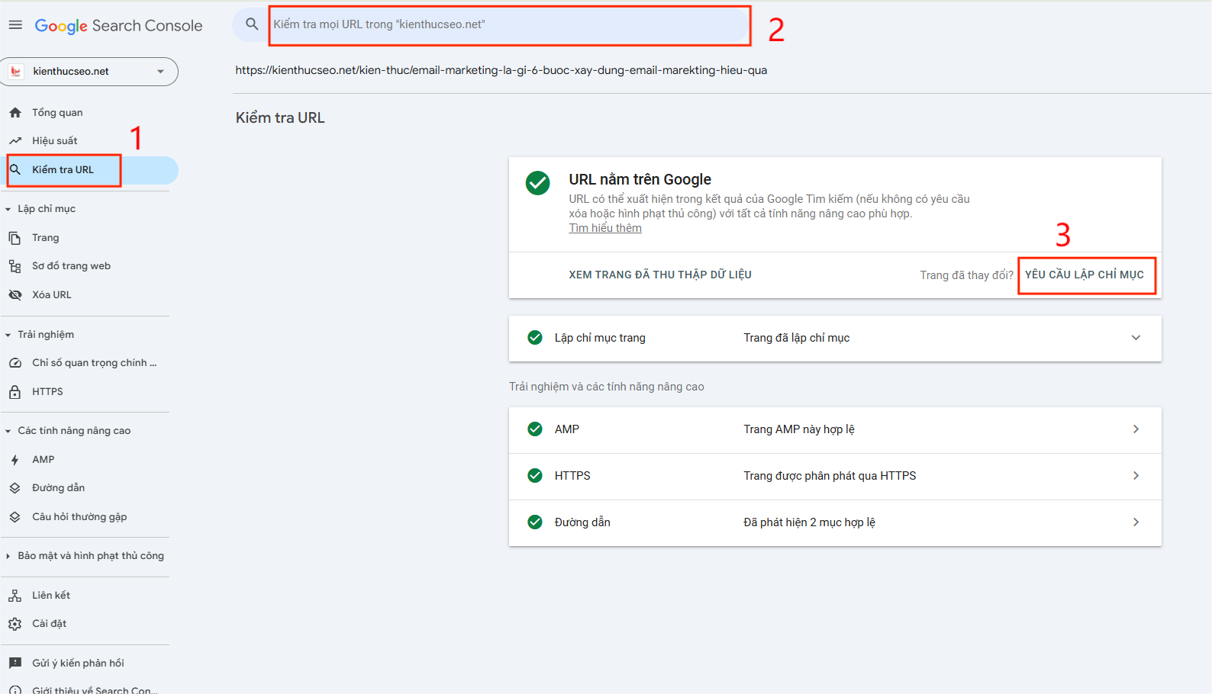Collapse the Lập chỉ mục sidebar section
Screen dimensions: 1212x694
pyautogui.click(x=8, y=209)
